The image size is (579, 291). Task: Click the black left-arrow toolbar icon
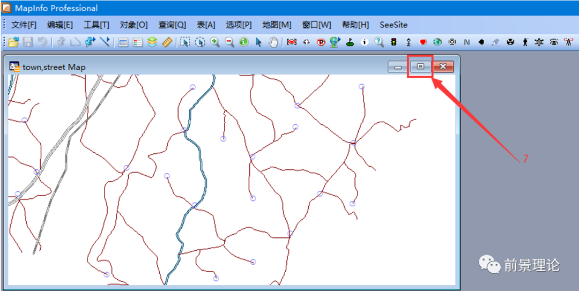click(481, 42)
